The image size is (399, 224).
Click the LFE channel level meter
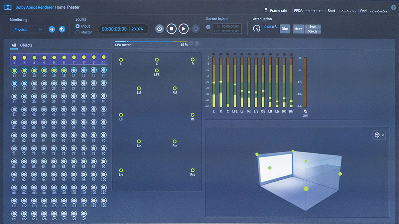click(235, 82)
